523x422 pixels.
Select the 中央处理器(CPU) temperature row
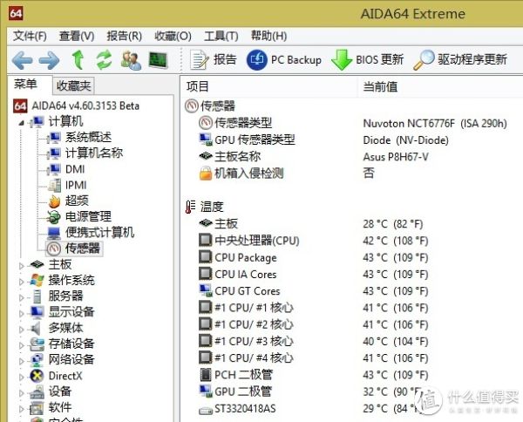(353, 241)
